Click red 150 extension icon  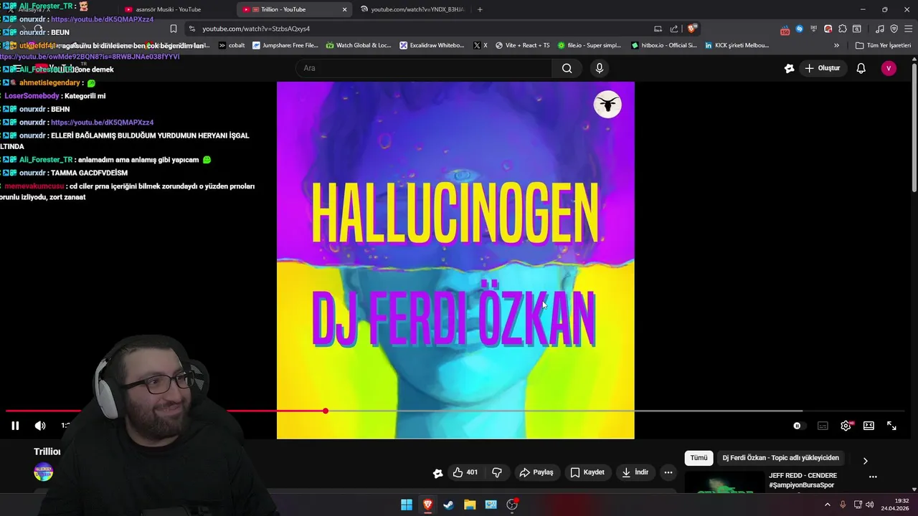[x=785, y=29]
